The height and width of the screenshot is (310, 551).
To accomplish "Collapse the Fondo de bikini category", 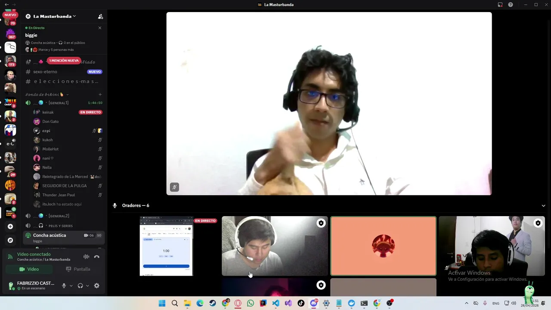I will pyautogui.click(x=47, y=94).
